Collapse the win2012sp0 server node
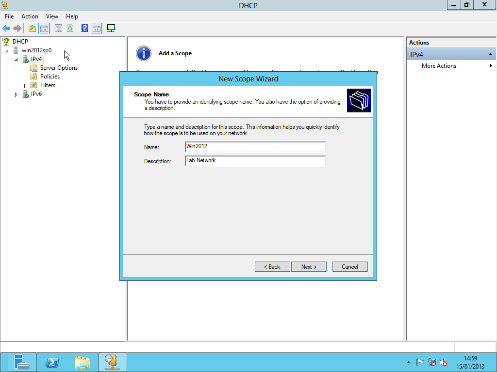Image resolution: width=497 pixels, height=372 pixels. tap(7, 51)
